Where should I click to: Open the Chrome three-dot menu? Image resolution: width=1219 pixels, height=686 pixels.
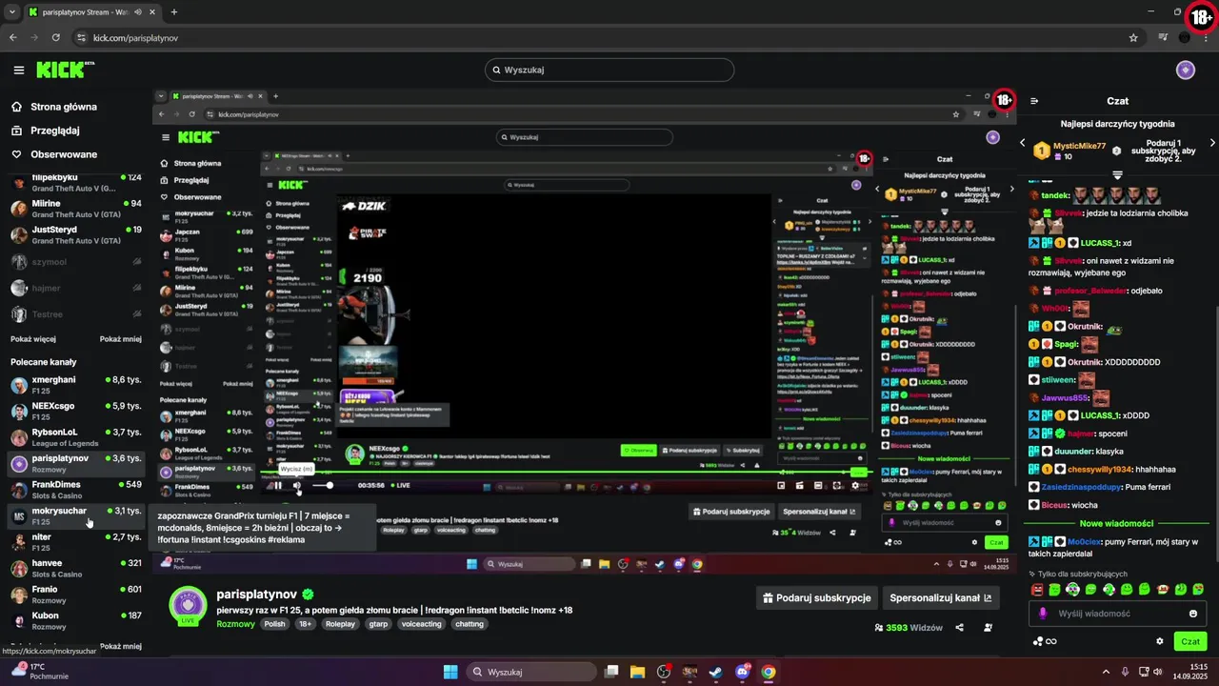(1206, 37)
